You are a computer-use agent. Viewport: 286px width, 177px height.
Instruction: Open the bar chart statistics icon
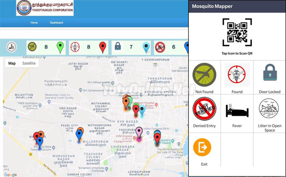click(x=12, y=47)
